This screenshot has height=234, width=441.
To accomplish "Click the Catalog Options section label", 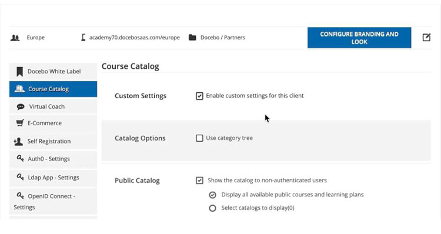I will pos(140,138).
